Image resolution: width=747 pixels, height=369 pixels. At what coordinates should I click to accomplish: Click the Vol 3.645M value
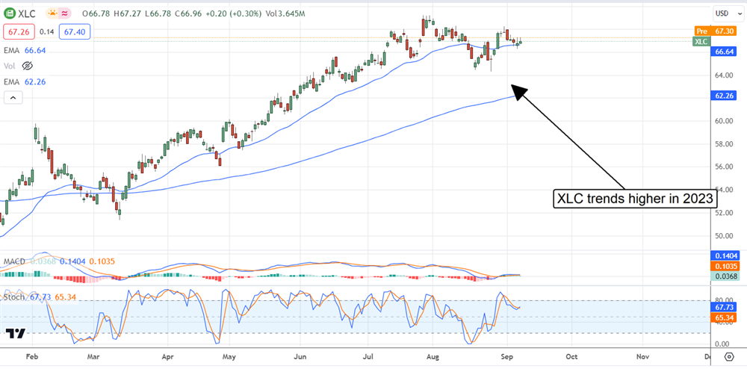click(x=285, y=13)
